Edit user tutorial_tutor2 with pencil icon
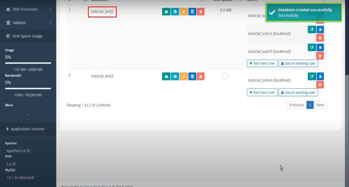Screen dimensions: 349x187 click(x=312, y=29)
